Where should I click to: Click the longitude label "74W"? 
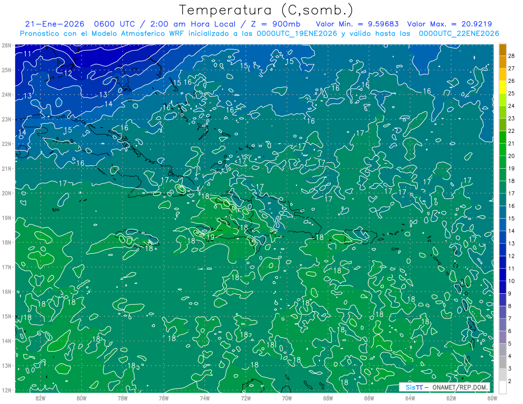pyautogui.click(x=205, y=398)
